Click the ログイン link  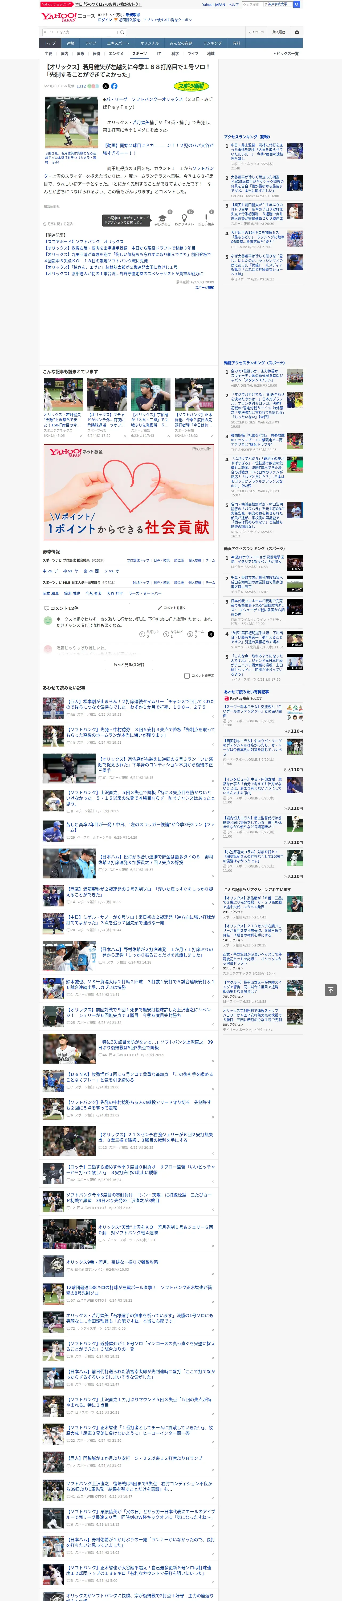[x=105, y=20]
